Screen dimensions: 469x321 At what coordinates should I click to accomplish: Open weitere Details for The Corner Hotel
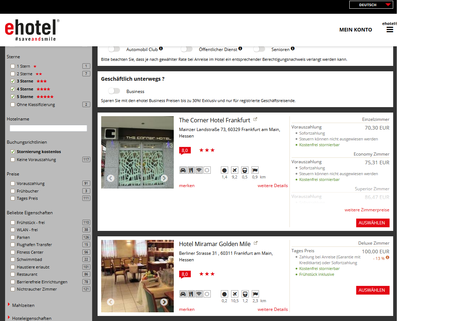pos(273,186)
